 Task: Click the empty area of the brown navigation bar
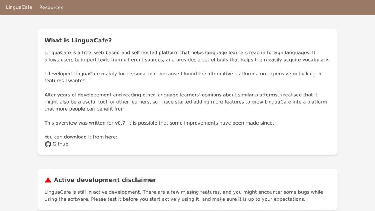tap(220, 7)
